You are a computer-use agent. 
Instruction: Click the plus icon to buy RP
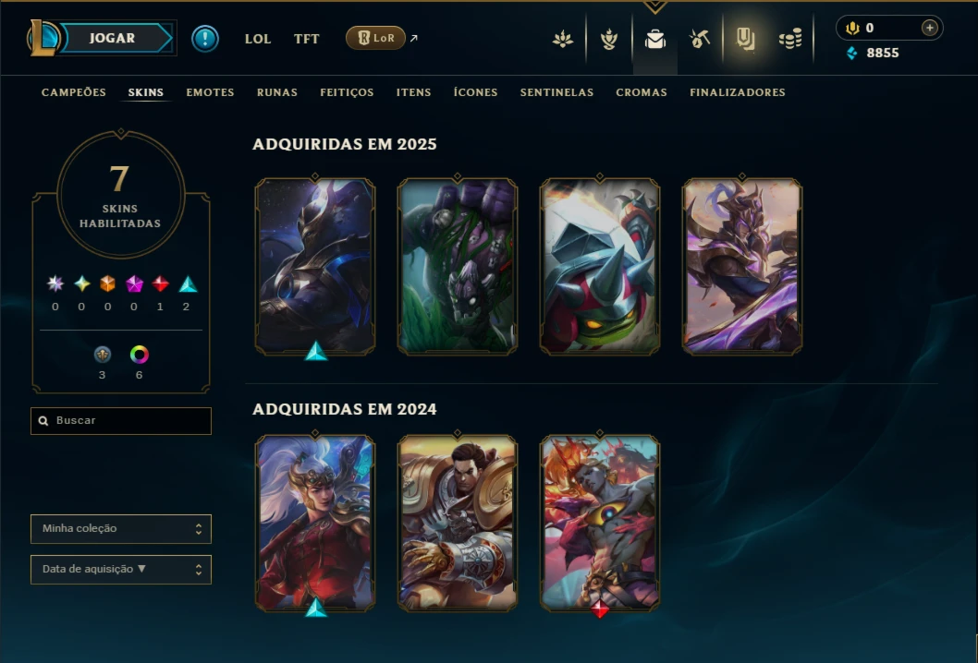coord(929,28)
